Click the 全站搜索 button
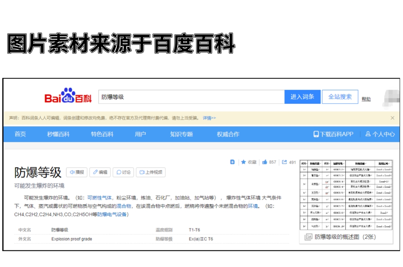The height and width of the screenshot is (267, 403). tap(339, 97)
